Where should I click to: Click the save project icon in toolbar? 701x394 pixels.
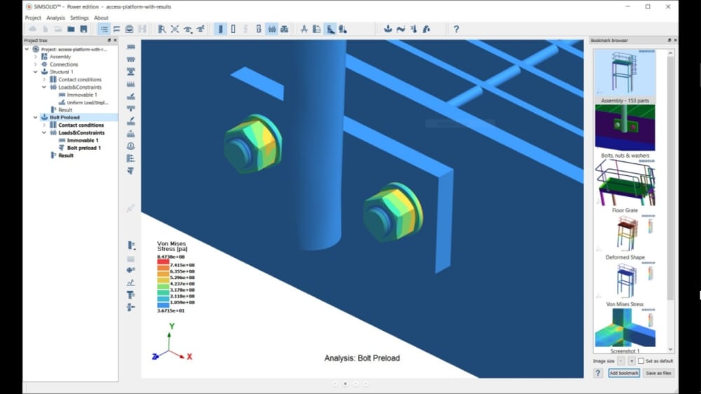tap(83, 29)
